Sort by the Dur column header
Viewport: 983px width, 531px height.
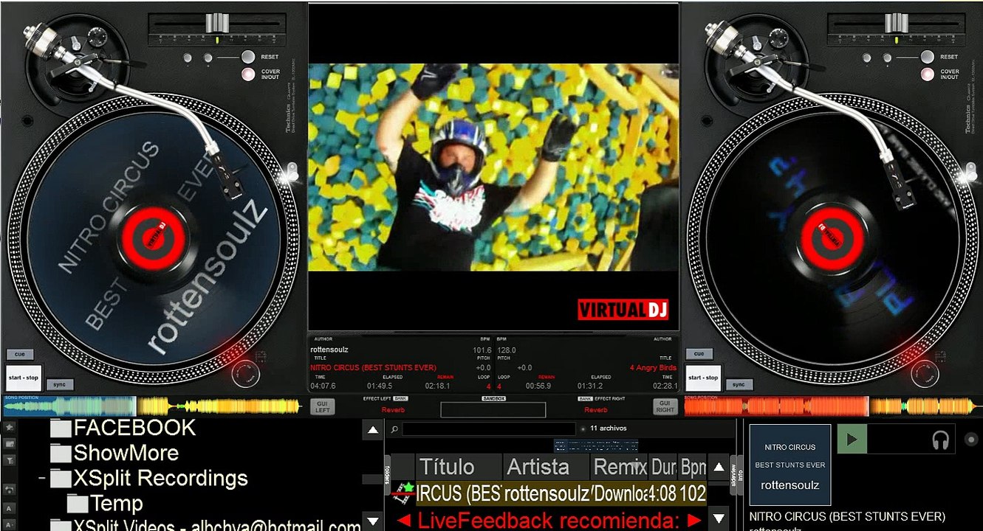click(663, 467)
